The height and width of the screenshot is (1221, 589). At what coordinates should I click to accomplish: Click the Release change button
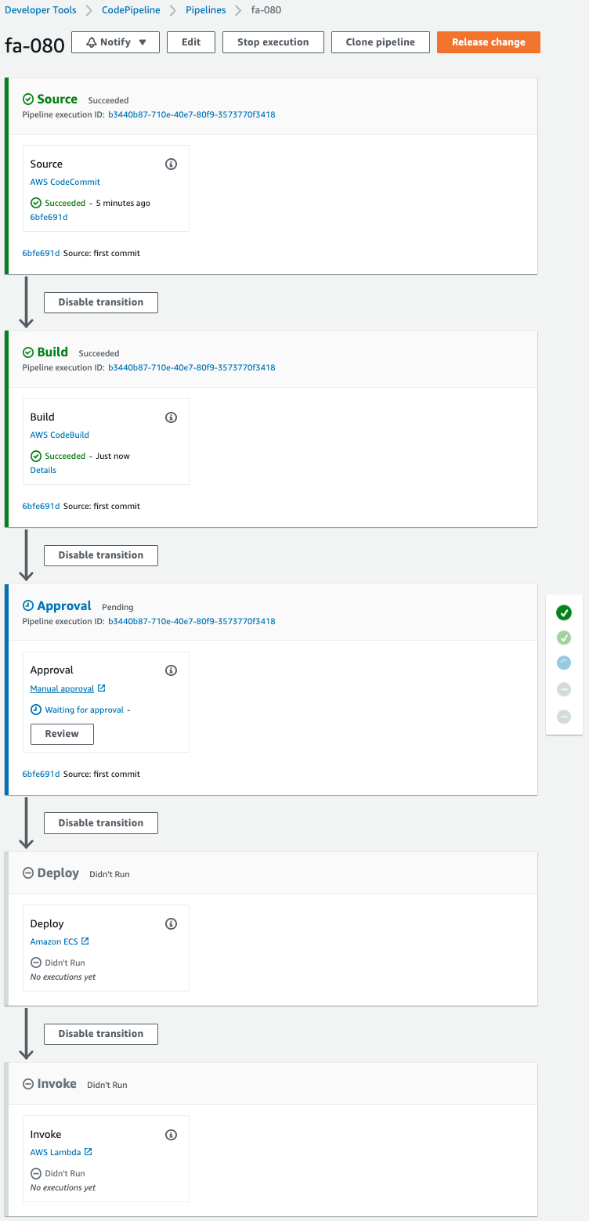coord(488,42)
